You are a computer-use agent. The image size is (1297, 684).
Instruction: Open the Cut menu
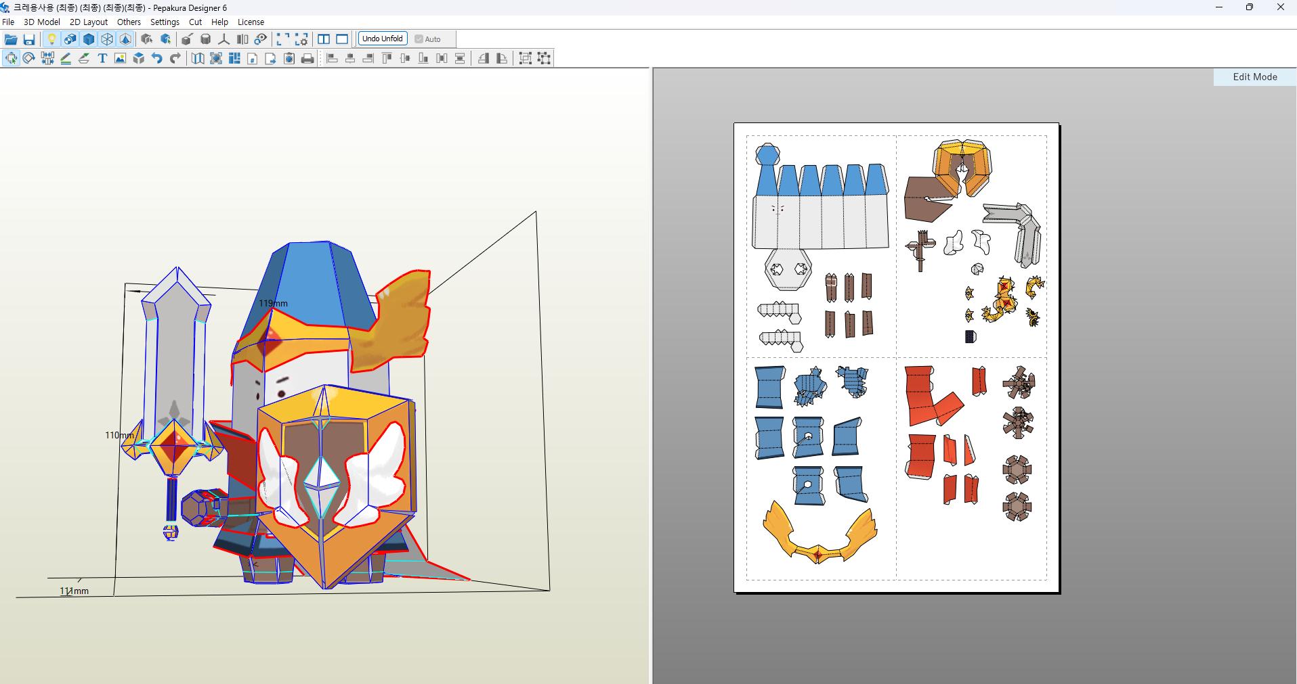click(195, 22)
